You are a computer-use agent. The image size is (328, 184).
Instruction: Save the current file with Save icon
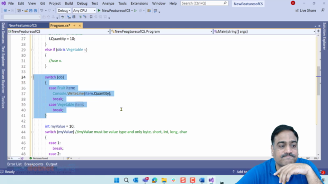coord(31,10)
